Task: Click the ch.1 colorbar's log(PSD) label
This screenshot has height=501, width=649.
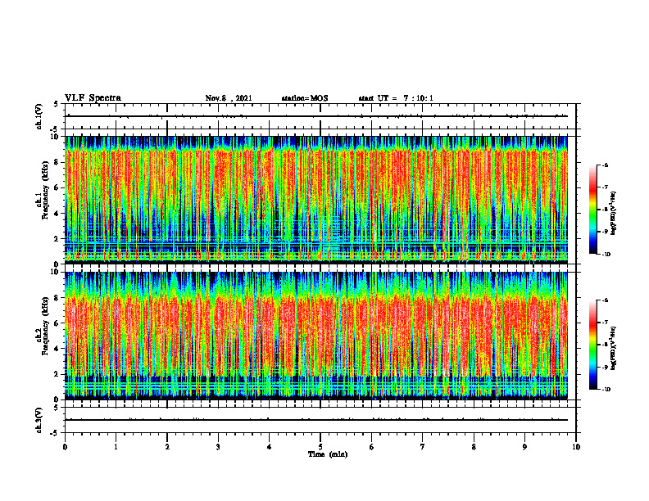Action: pos(614,214)
